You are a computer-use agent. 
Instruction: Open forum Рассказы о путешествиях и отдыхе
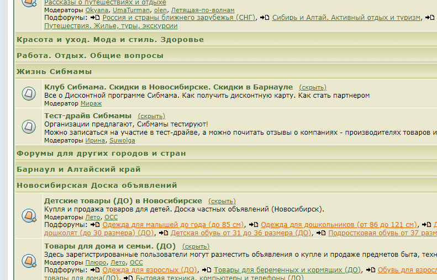click(x=105, y=3)
